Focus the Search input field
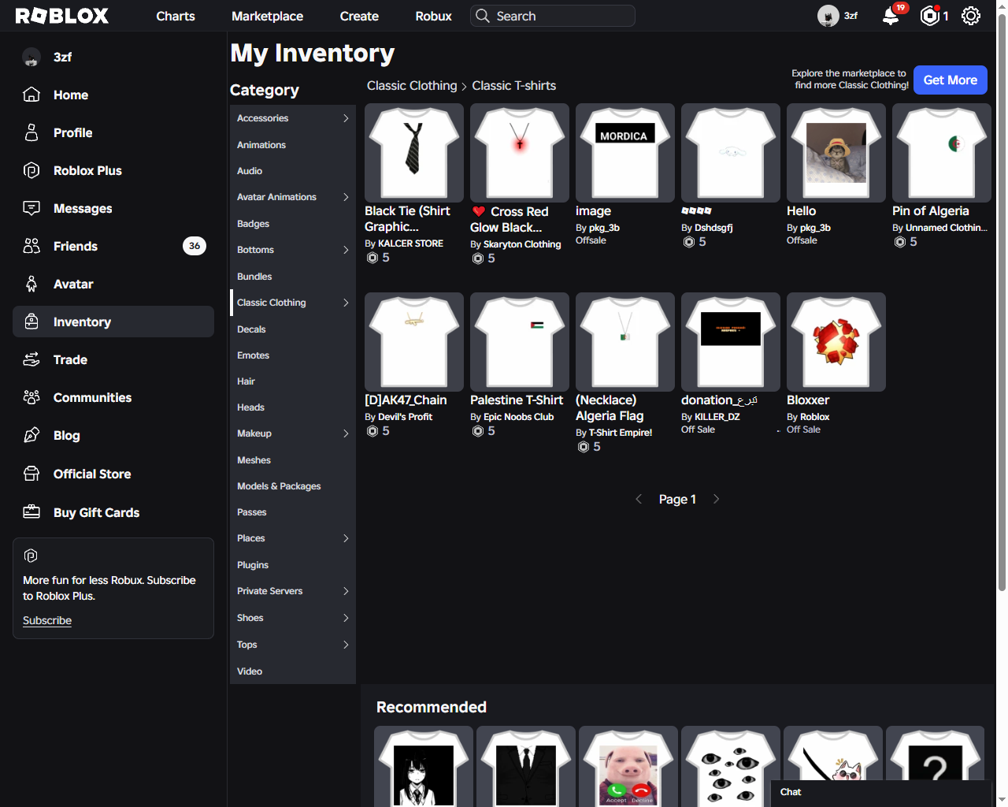This screenshot has width=1008, height=807. click(553, 16)
